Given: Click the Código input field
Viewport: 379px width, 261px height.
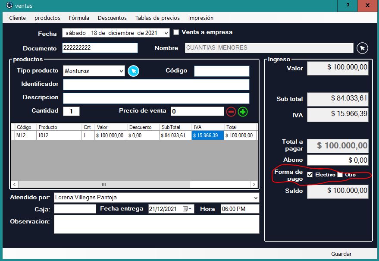Looking at the screenshot, I should 222,71.
